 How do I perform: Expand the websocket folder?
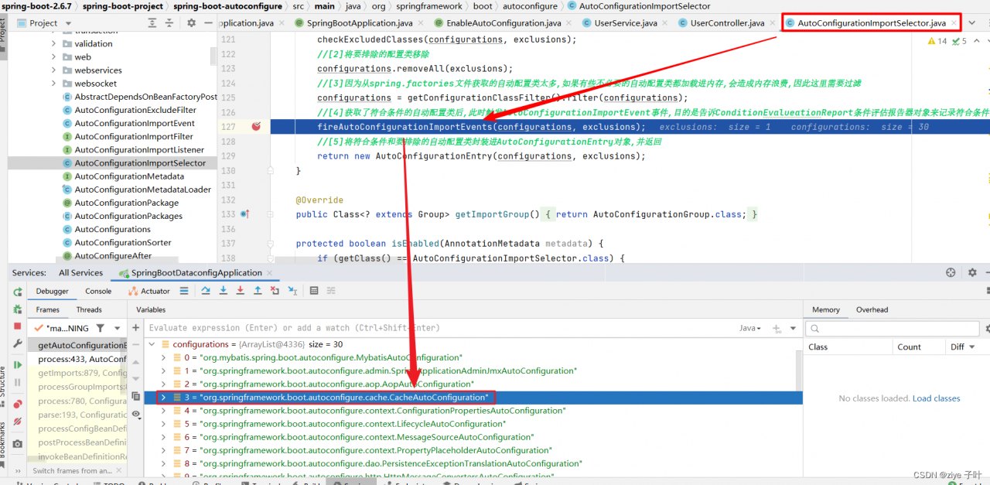(x=54, y=84)
